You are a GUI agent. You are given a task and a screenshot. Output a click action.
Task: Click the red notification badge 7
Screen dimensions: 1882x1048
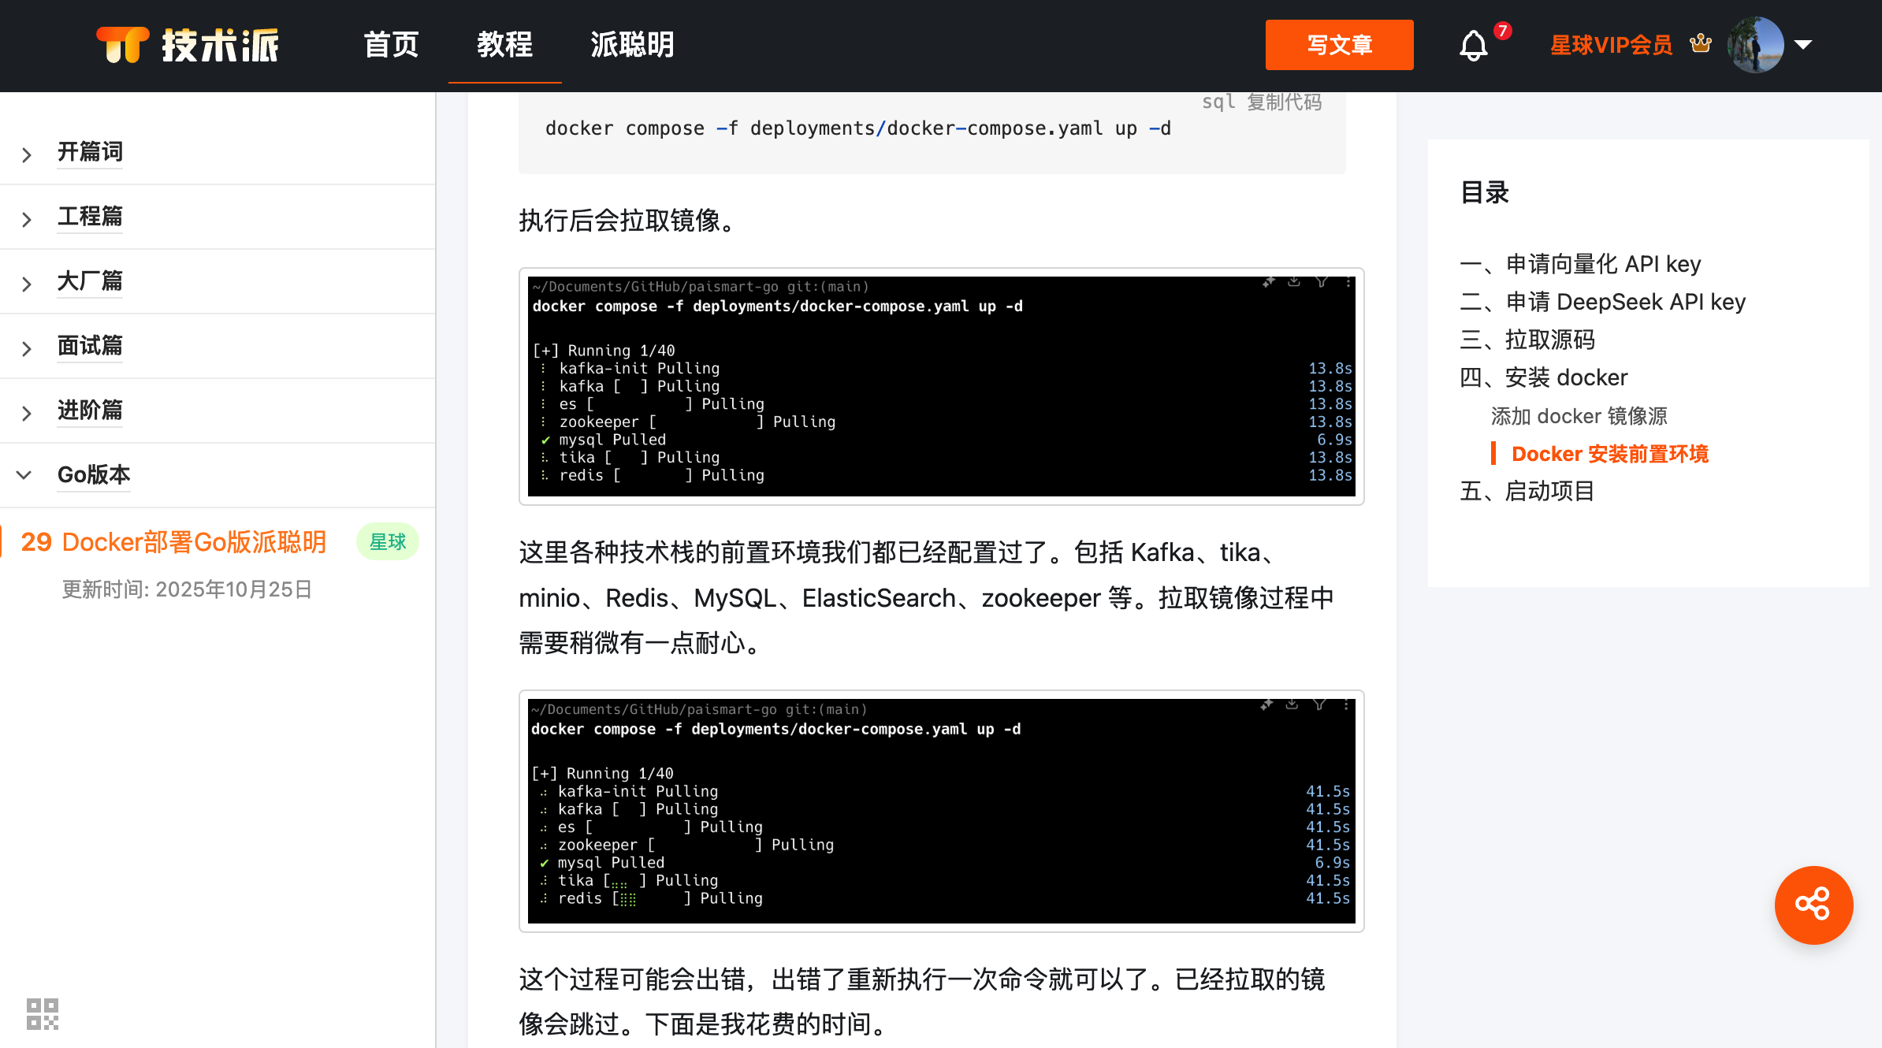[1503, 31]
